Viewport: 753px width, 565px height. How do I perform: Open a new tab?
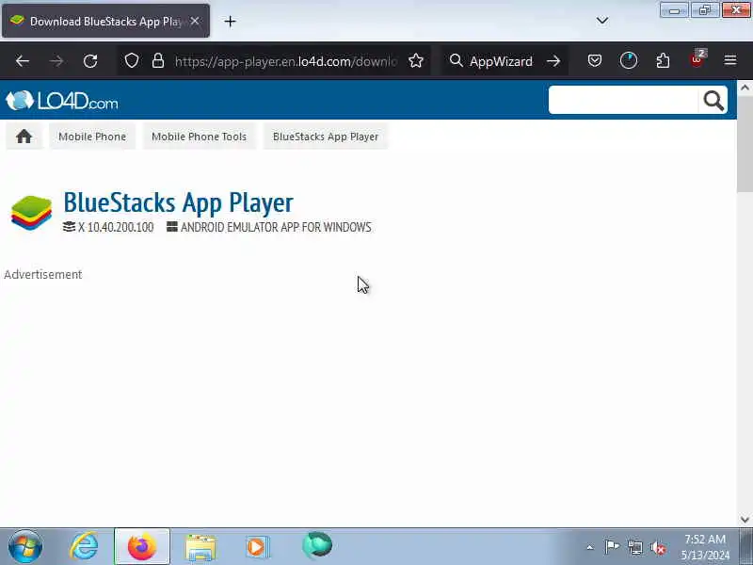(x=230, y=21)
